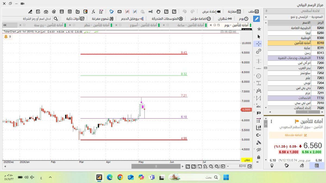Viewport: 326px width, 183px height.
Task: Click the مقارنة compare button
Action: pyautogui.click(x=234, y=12)
